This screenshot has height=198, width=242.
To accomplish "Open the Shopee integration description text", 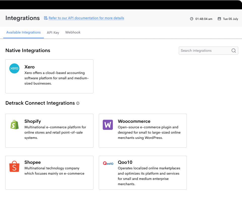I will point(54,171).
